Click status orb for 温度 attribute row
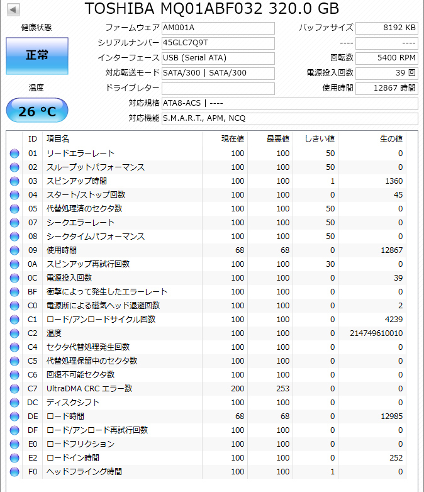 (14, 333)
